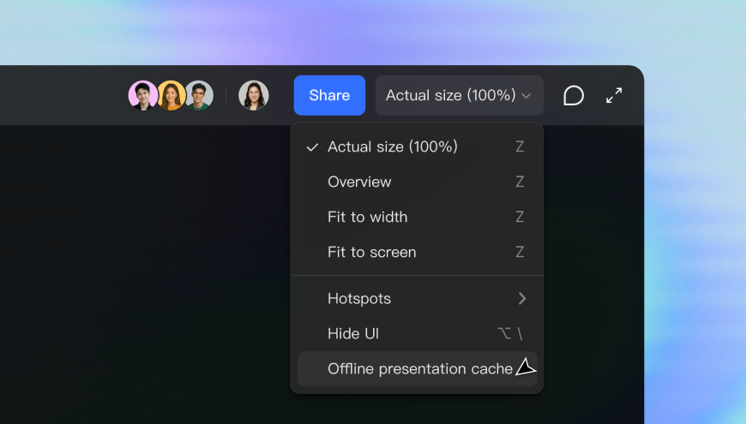Click the Share button
The height and width of the screenshot is (424, 746).
click(330, 95)
